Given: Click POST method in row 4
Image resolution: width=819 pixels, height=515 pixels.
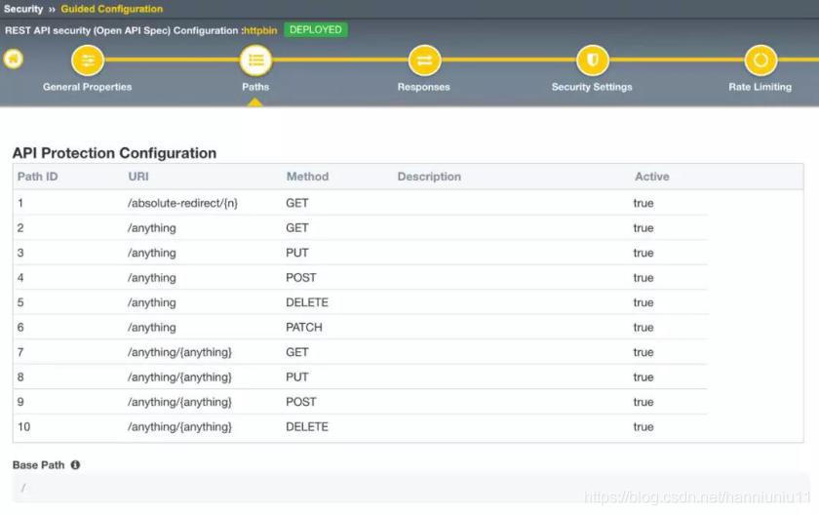Looking at the screenshot, I should pos(301,278).
